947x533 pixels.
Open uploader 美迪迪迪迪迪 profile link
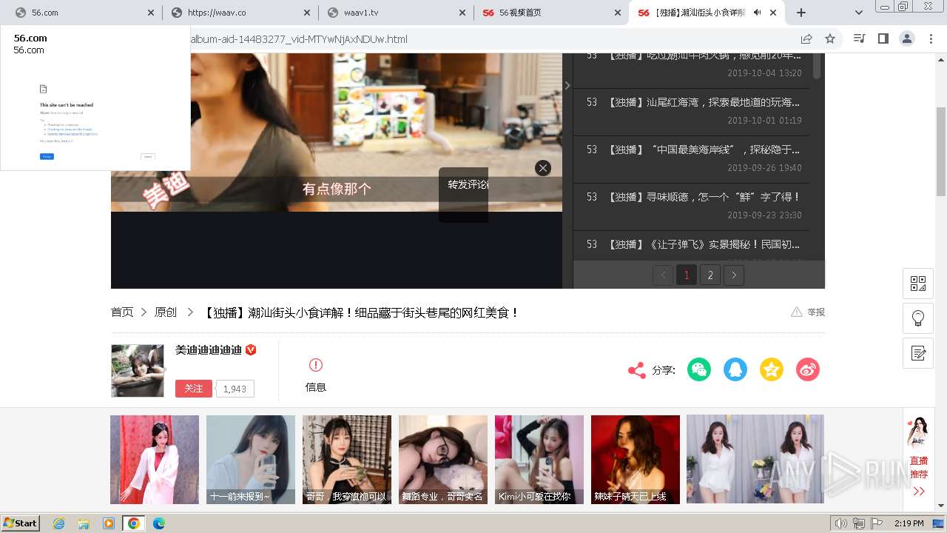pos(209,350)
